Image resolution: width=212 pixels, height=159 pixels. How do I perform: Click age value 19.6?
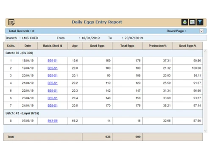[x=75, y=61]
